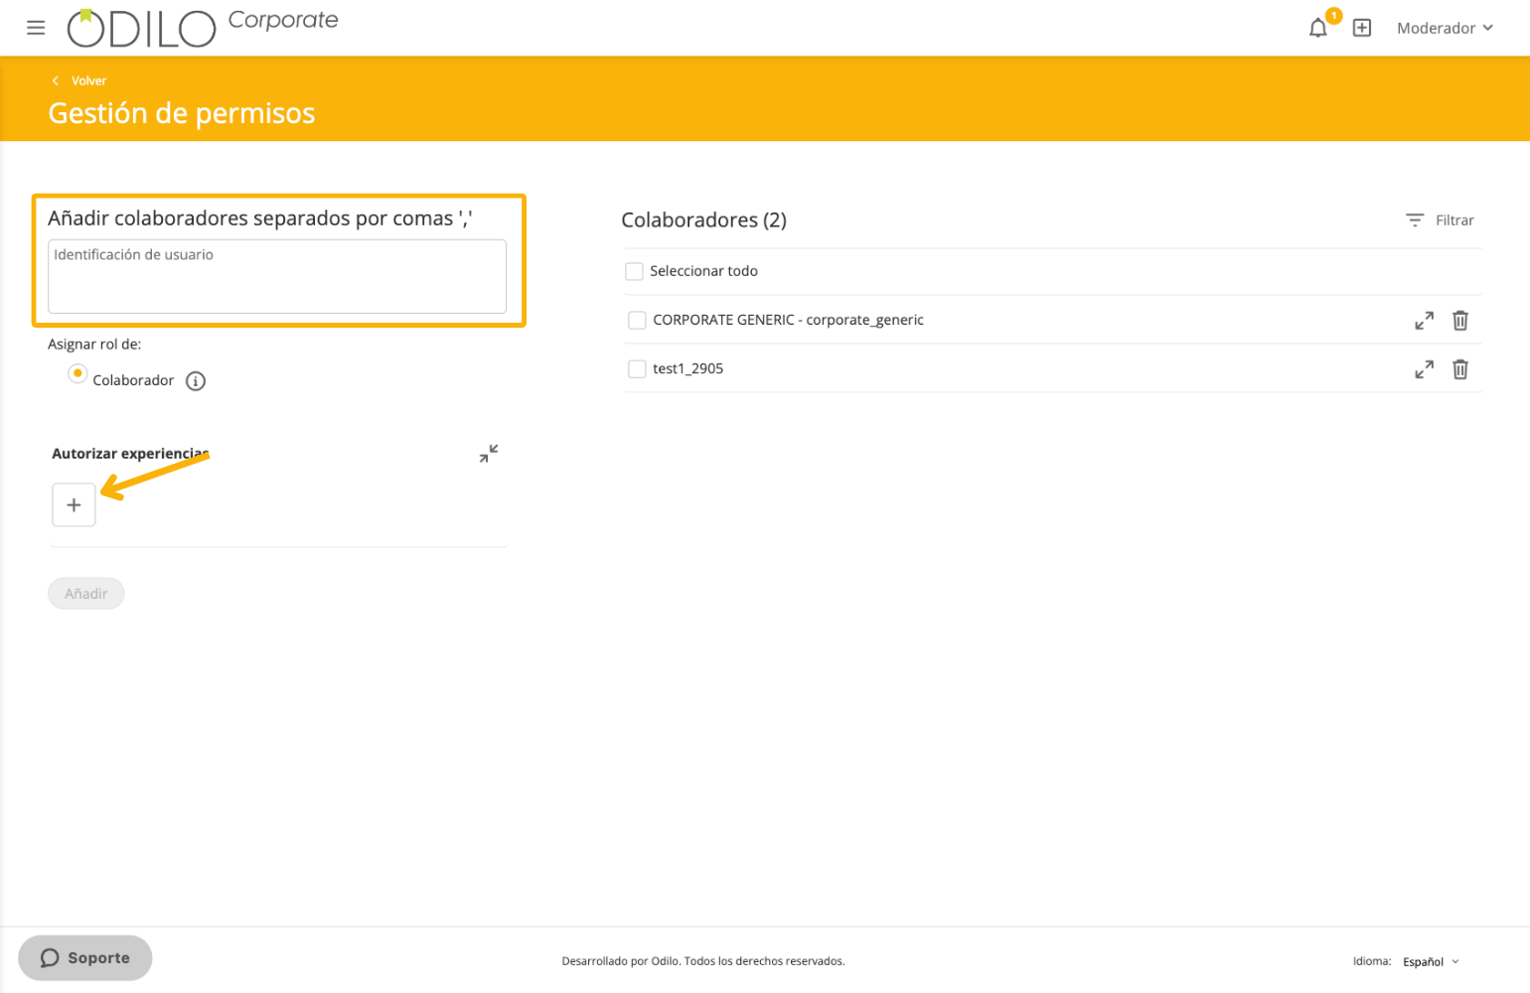Delete the test1_2905 collaborator
This screenshot has width=1530, height=993.
1459,369
